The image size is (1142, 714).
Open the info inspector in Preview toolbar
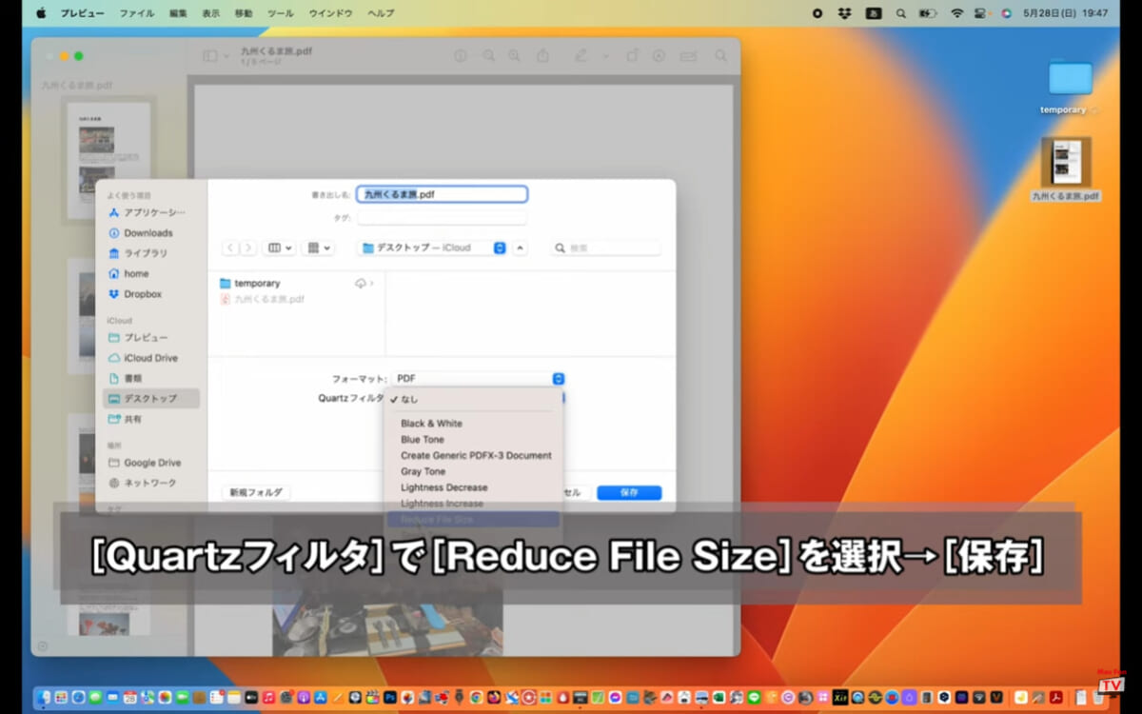click(x=461, y=56)
